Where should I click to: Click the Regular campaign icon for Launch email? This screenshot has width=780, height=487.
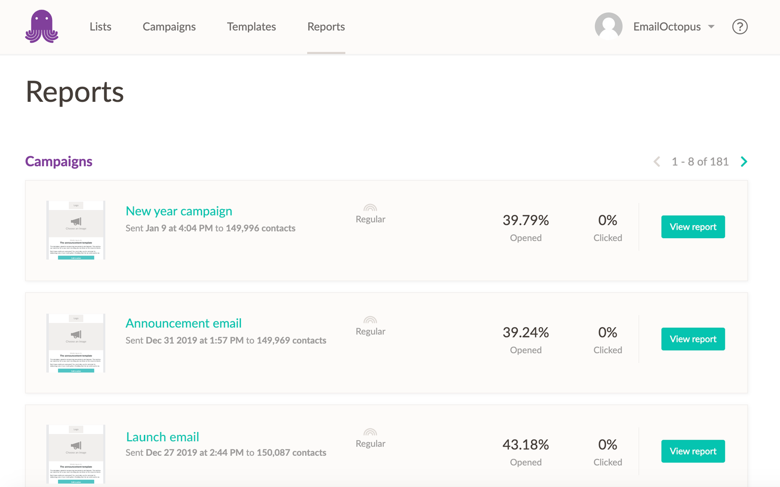370,431
